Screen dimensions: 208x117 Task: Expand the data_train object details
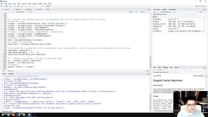click(x=154, y=24)
